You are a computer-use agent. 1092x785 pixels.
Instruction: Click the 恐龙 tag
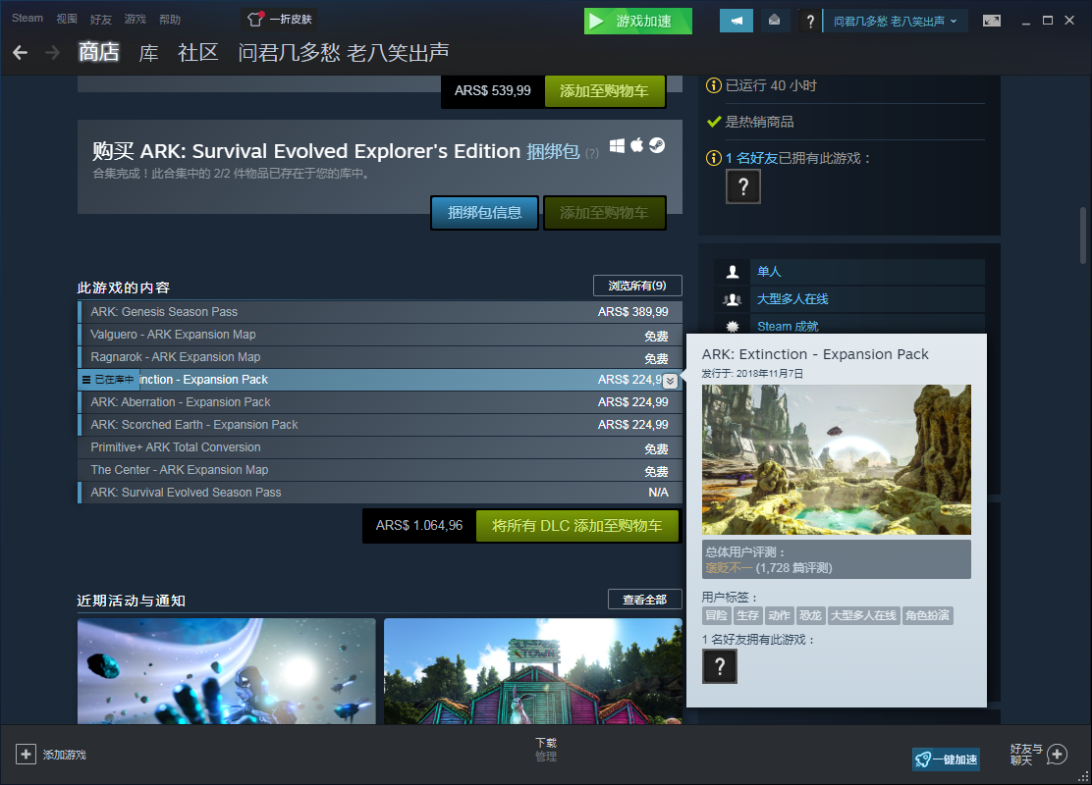[810, 615]
